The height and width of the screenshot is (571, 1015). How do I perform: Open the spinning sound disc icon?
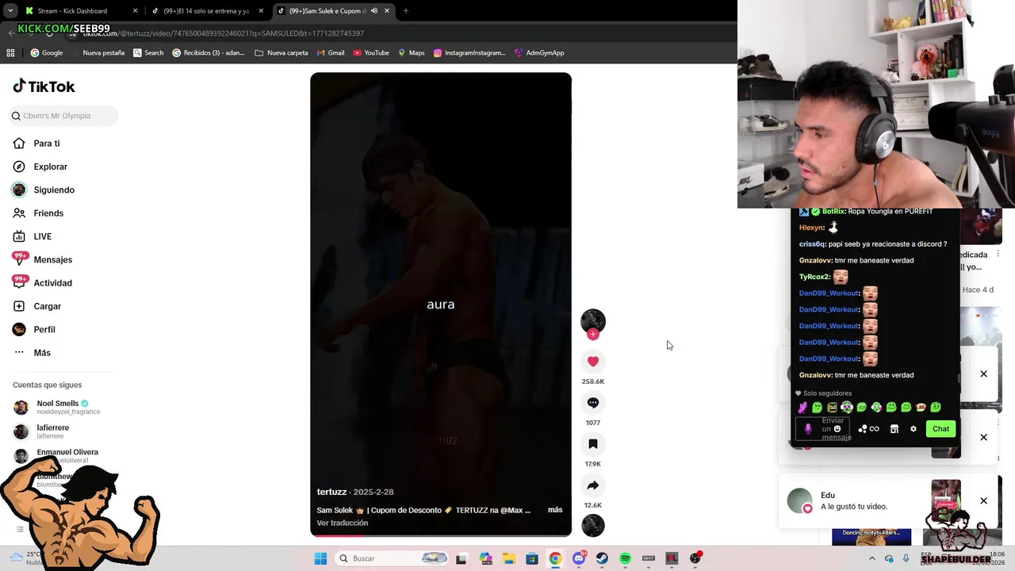click(x=593, y=525)
